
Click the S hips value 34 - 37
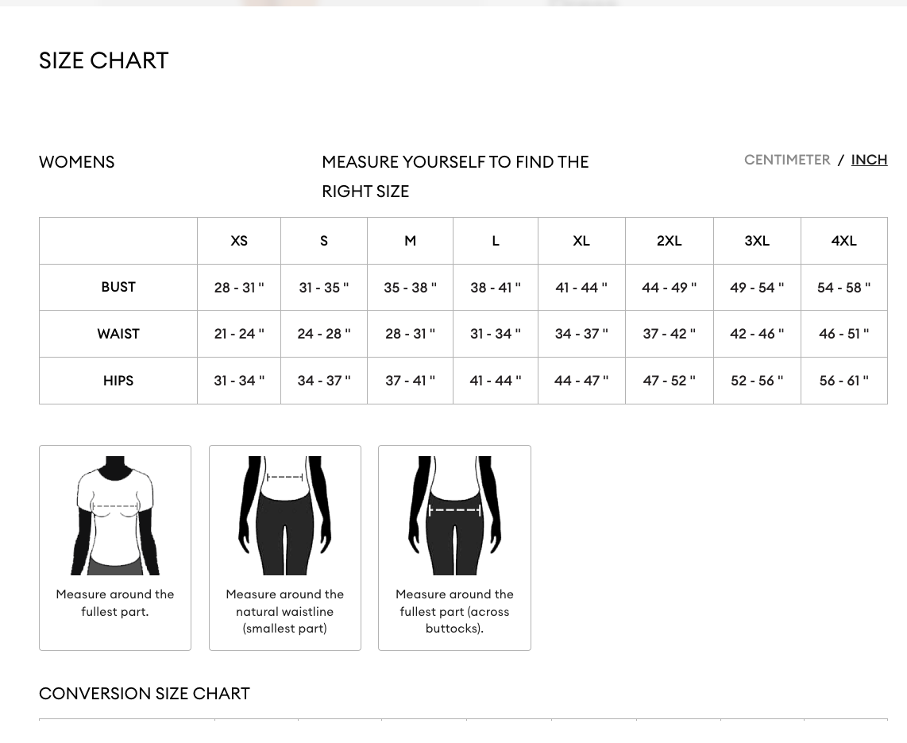[x=323, y=381]
